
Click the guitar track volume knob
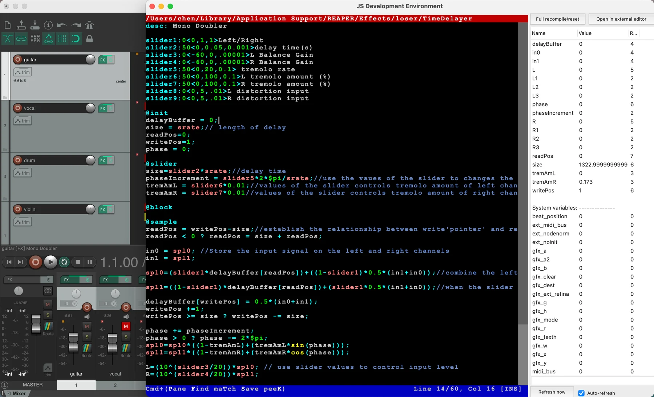(90, 59)
